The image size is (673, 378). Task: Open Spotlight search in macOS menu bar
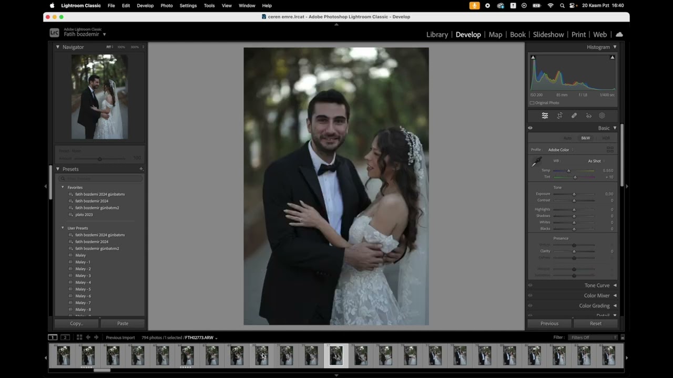[562, 6]
